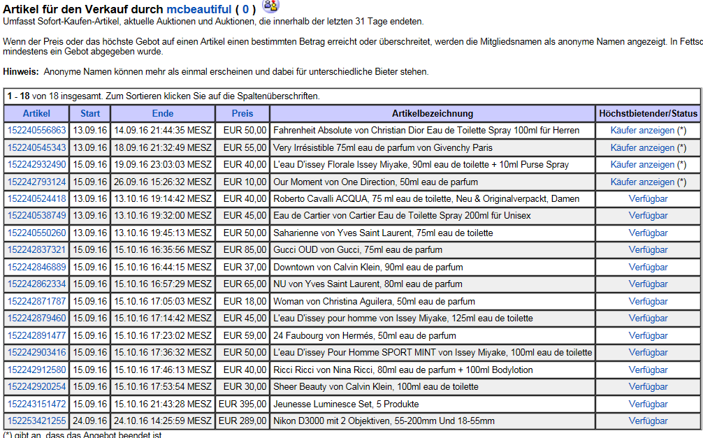The image size is (703, 438).
Task: Open item number 152242879460
Action: click(x=37, y=319)
